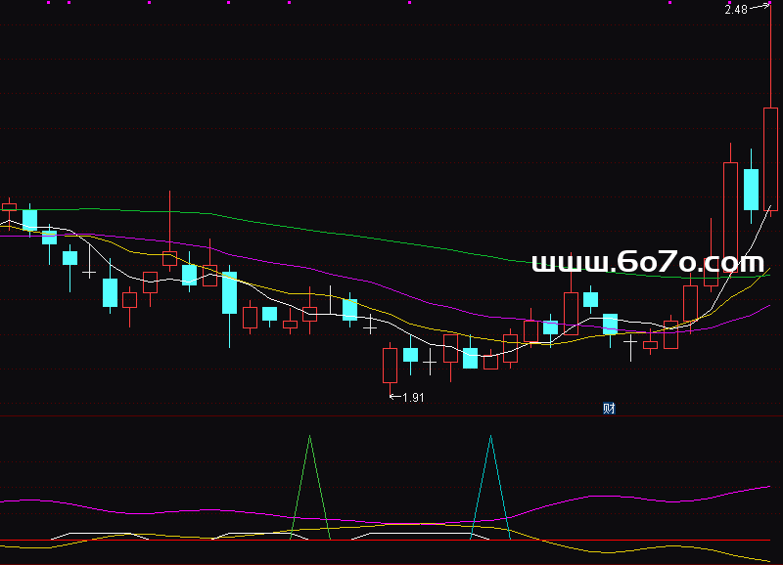
Task: Click the cyan spike in the indicator panel
Action: (490, 450)
